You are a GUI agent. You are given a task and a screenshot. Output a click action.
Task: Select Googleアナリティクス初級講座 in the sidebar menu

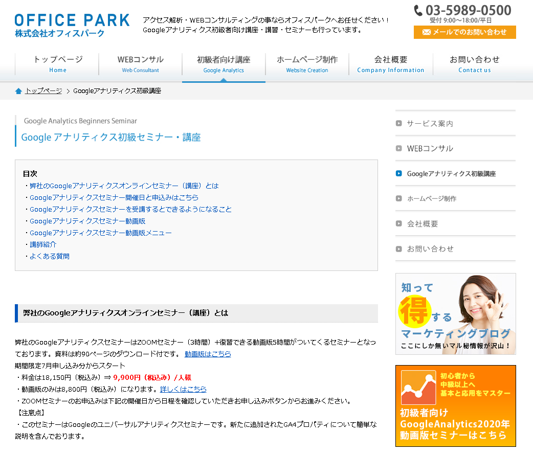tap(455, 173)
